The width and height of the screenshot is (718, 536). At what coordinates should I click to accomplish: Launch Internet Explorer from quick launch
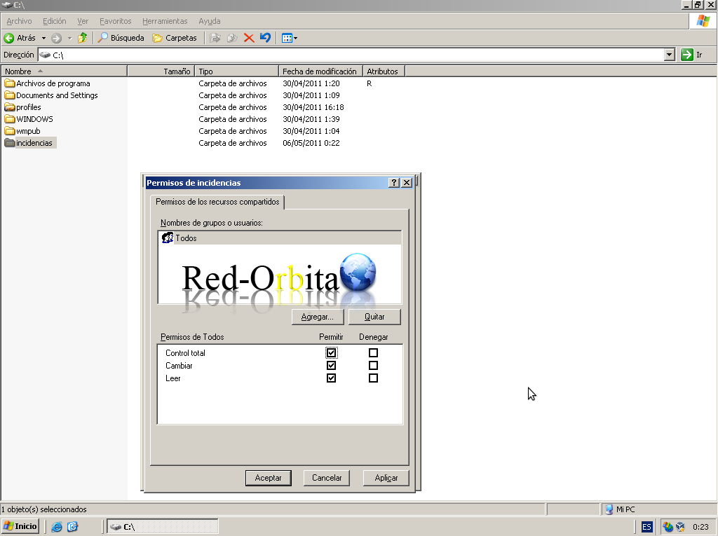click(x=56, y=527)
